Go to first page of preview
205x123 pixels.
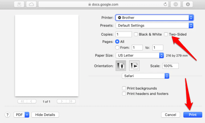(23, 101)
